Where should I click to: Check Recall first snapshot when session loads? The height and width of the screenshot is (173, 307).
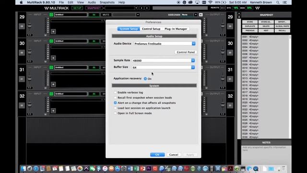[115, 98]
